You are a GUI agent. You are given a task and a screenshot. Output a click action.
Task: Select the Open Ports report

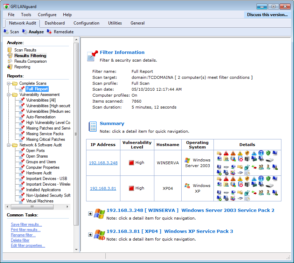[x=35, y=151]
